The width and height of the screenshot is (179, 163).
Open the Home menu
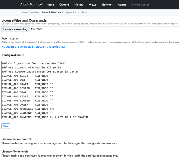(50, 5)
